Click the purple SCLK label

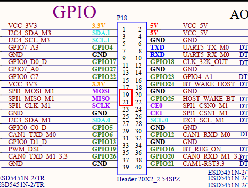101,105
